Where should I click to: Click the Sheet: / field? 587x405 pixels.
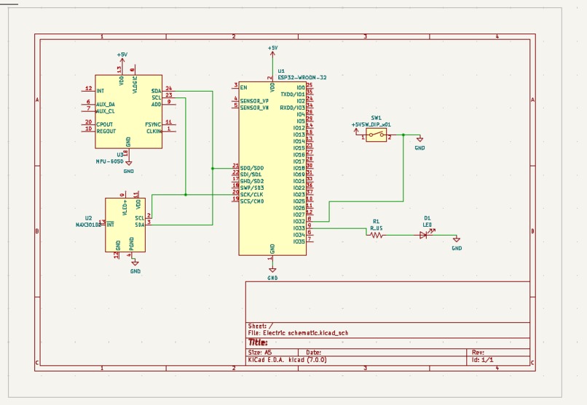coord(260,326)
